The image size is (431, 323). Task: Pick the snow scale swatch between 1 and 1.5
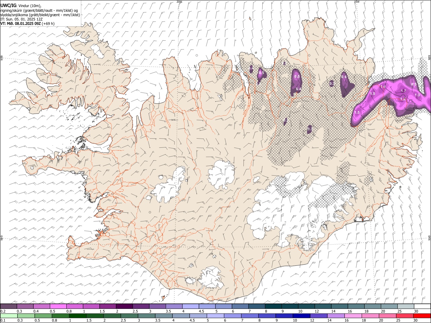click(x=91, y=306)
